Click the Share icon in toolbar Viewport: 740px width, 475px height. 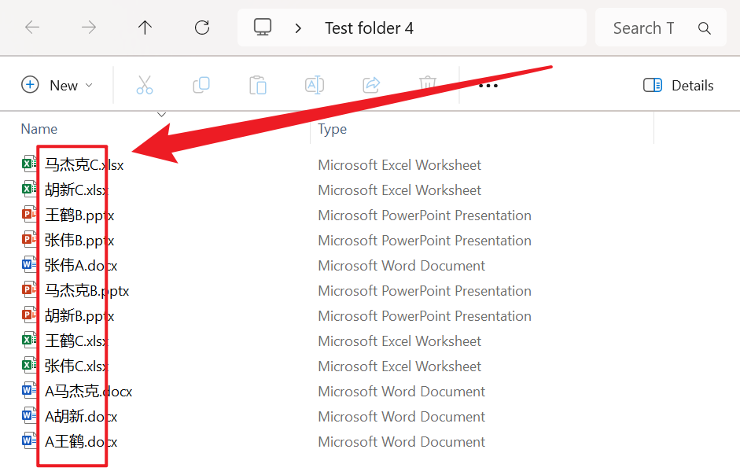371,85
